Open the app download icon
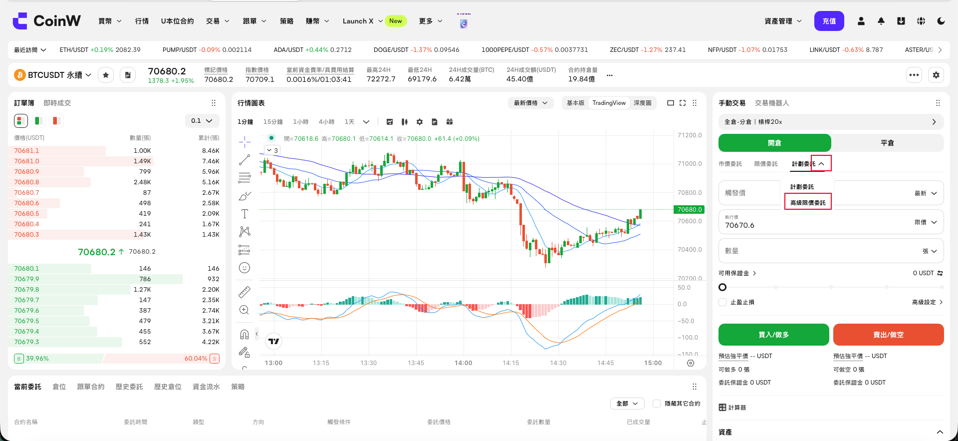958x441 pixels. [901, 21]
